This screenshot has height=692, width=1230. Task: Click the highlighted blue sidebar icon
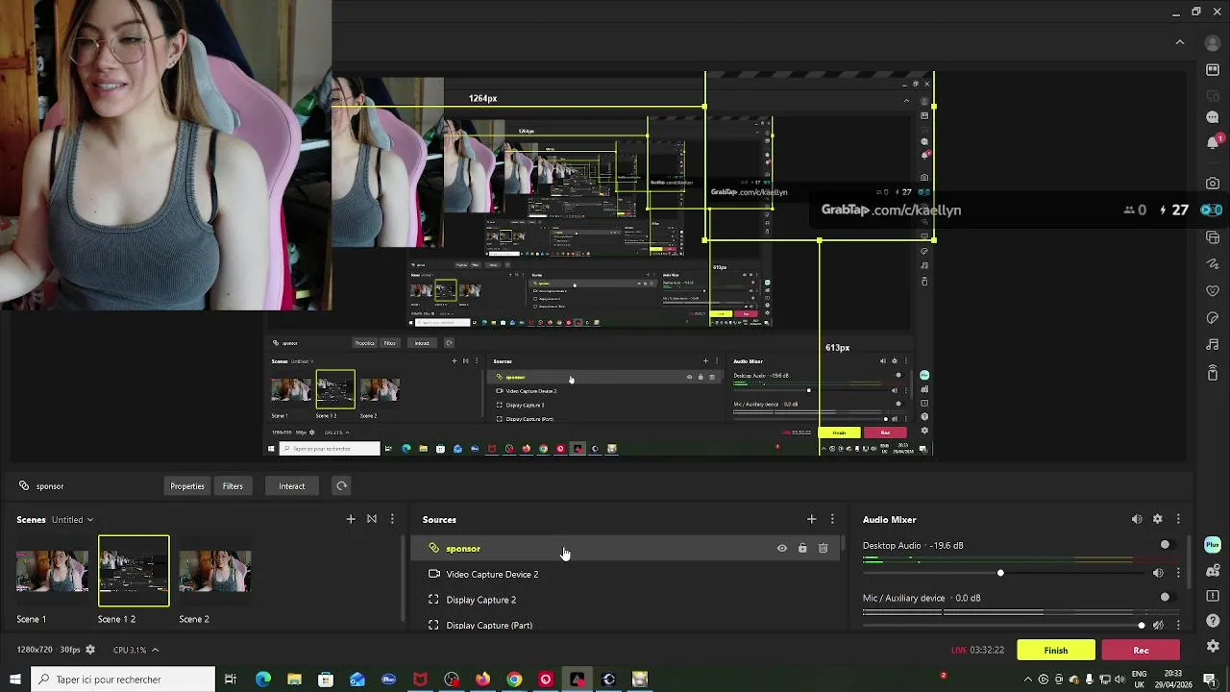coord(1213,210)
